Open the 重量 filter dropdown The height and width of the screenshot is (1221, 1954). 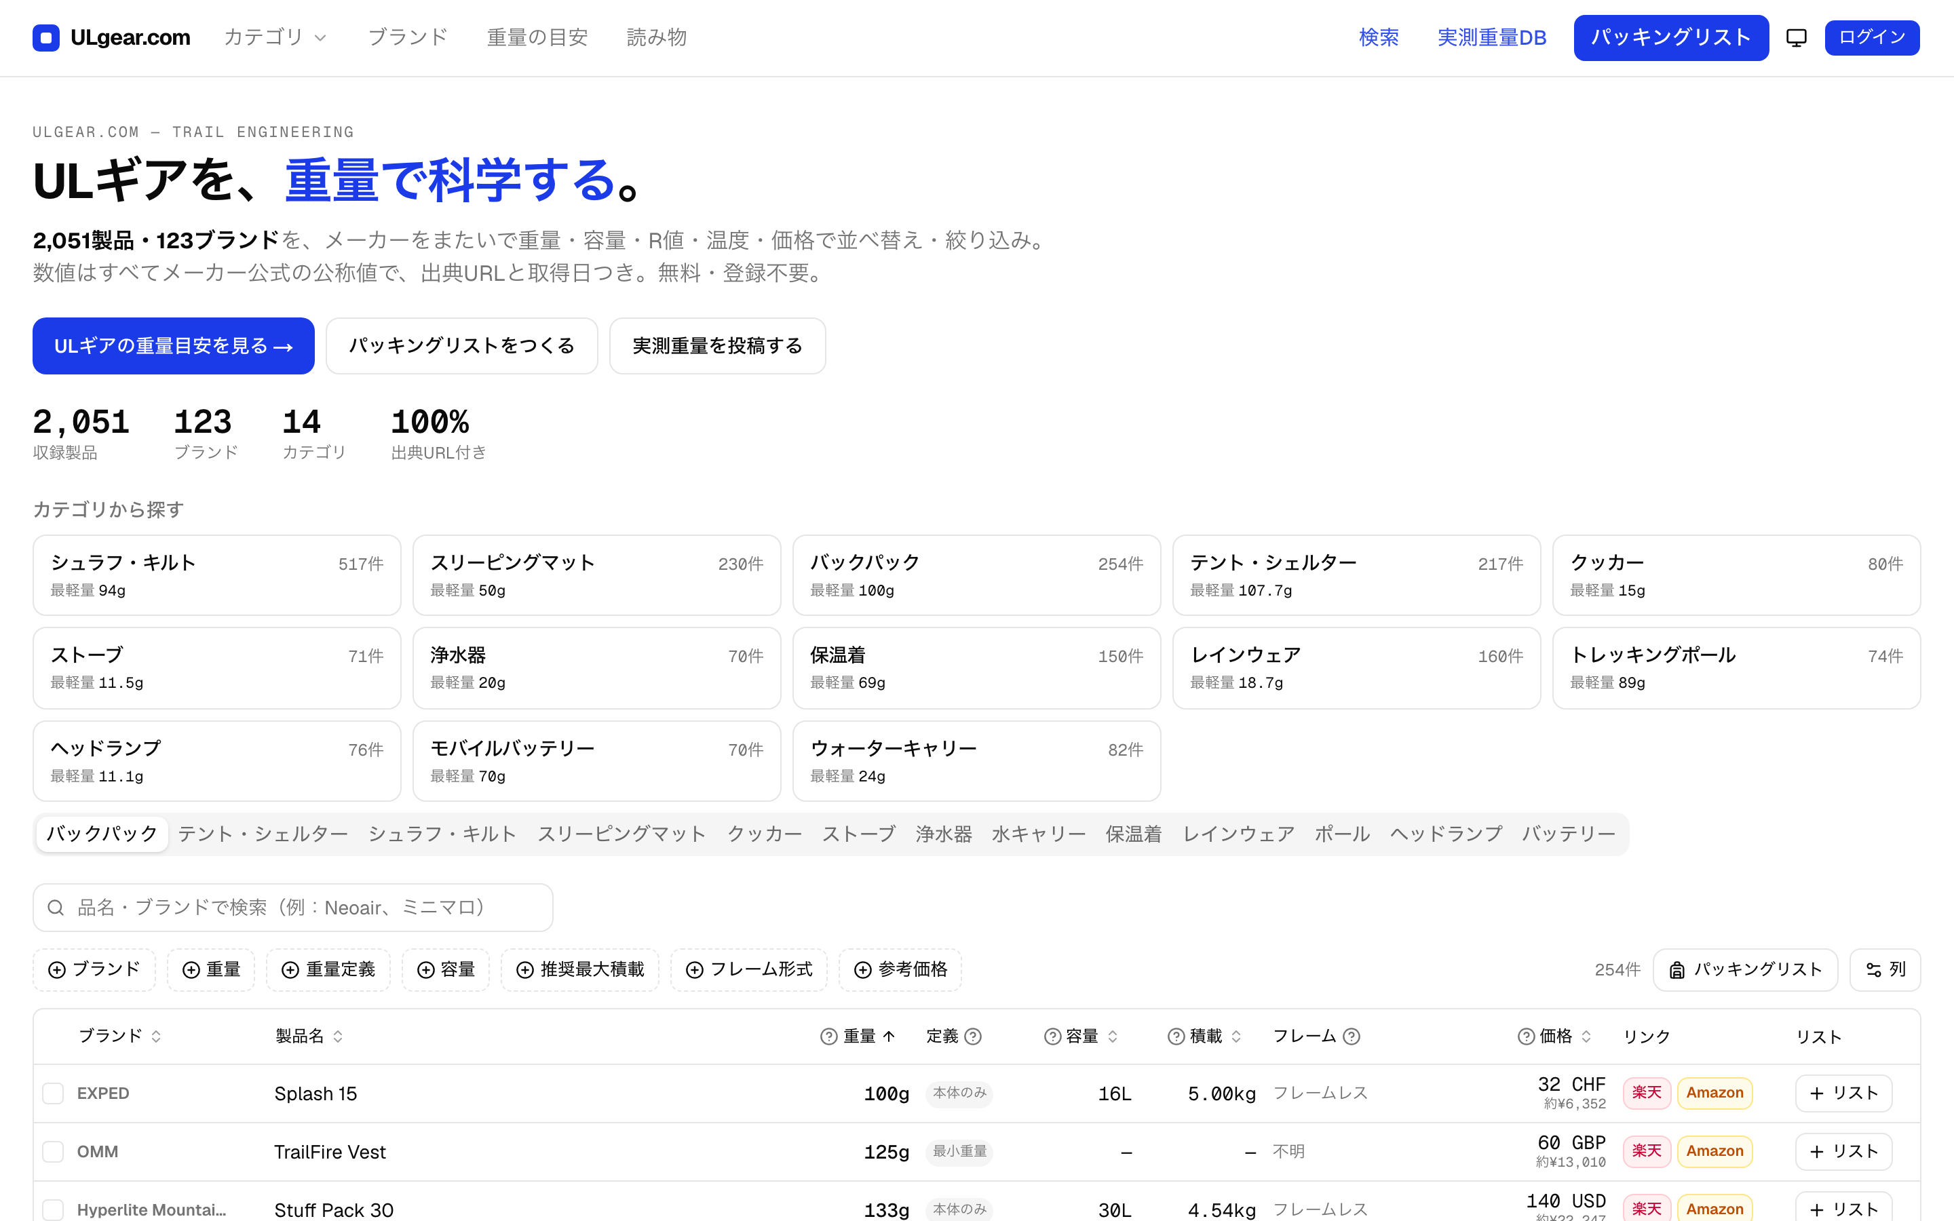(211, 970)
